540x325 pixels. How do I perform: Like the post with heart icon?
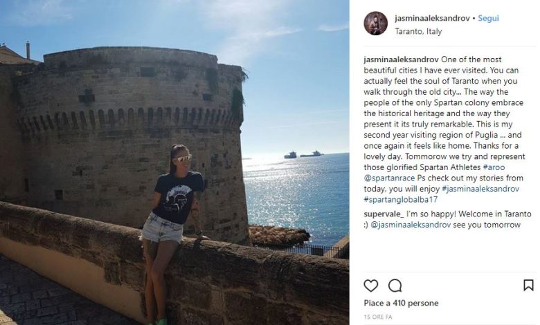(x=371, y=286)
